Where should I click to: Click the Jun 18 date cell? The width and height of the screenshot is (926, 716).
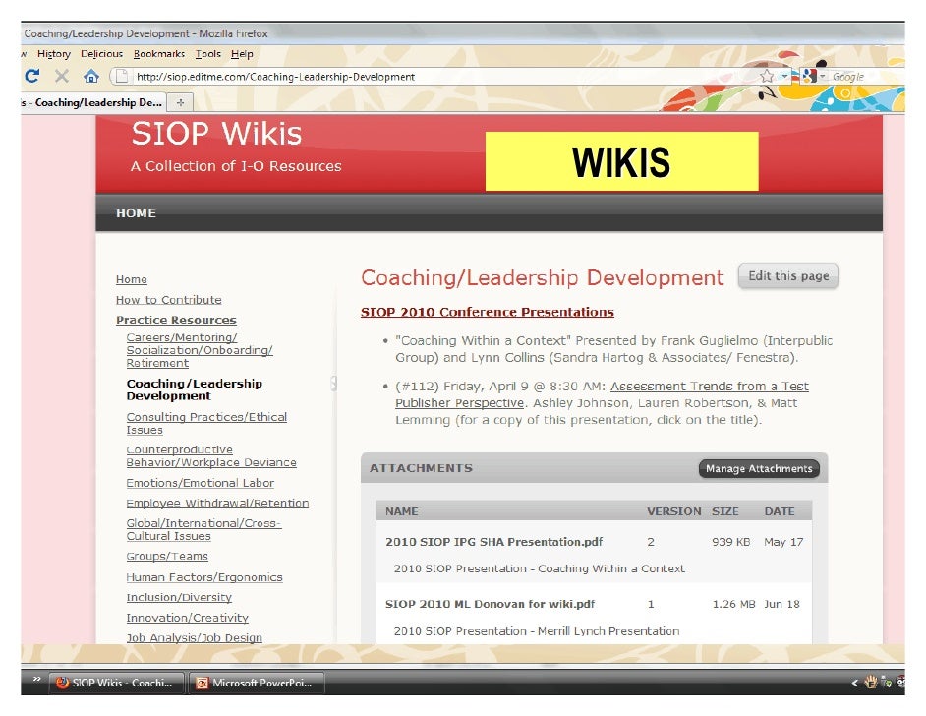781,604
